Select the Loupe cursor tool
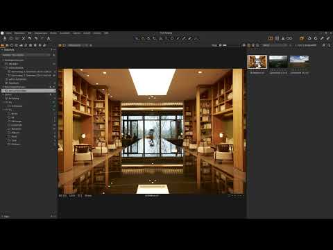This screenshot has height=250, width=333. [x=148, y=39]
